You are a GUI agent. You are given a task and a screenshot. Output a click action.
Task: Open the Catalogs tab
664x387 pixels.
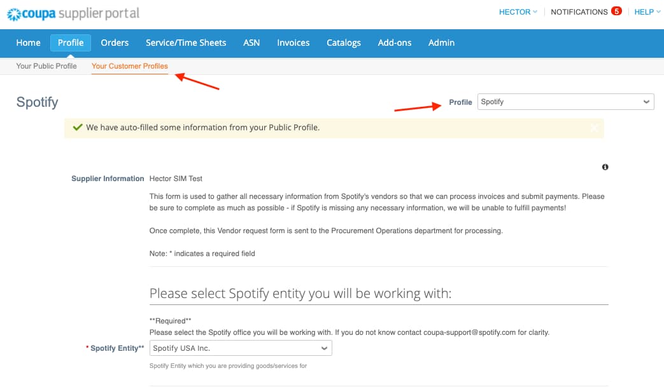point(344,43)
